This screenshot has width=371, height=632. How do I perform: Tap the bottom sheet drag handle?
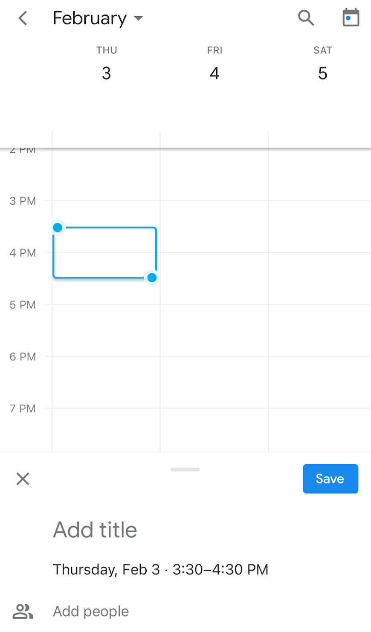pos(185,470)
